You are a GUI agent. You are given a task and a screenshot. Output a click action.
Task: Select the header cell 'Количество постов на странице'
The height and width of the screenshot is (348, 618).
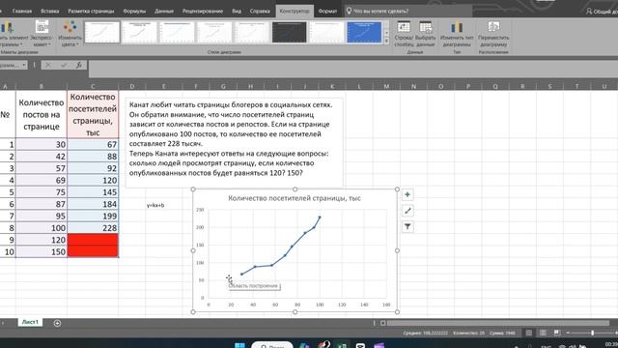[x=41, y=114]
